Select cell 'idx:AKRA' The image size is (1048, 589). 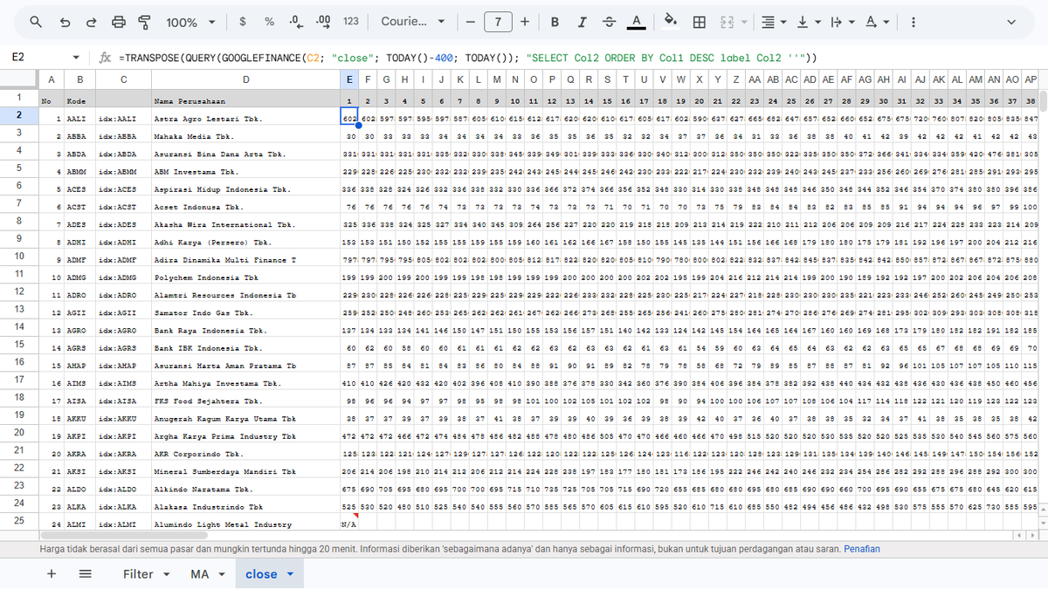pos(123,454)
